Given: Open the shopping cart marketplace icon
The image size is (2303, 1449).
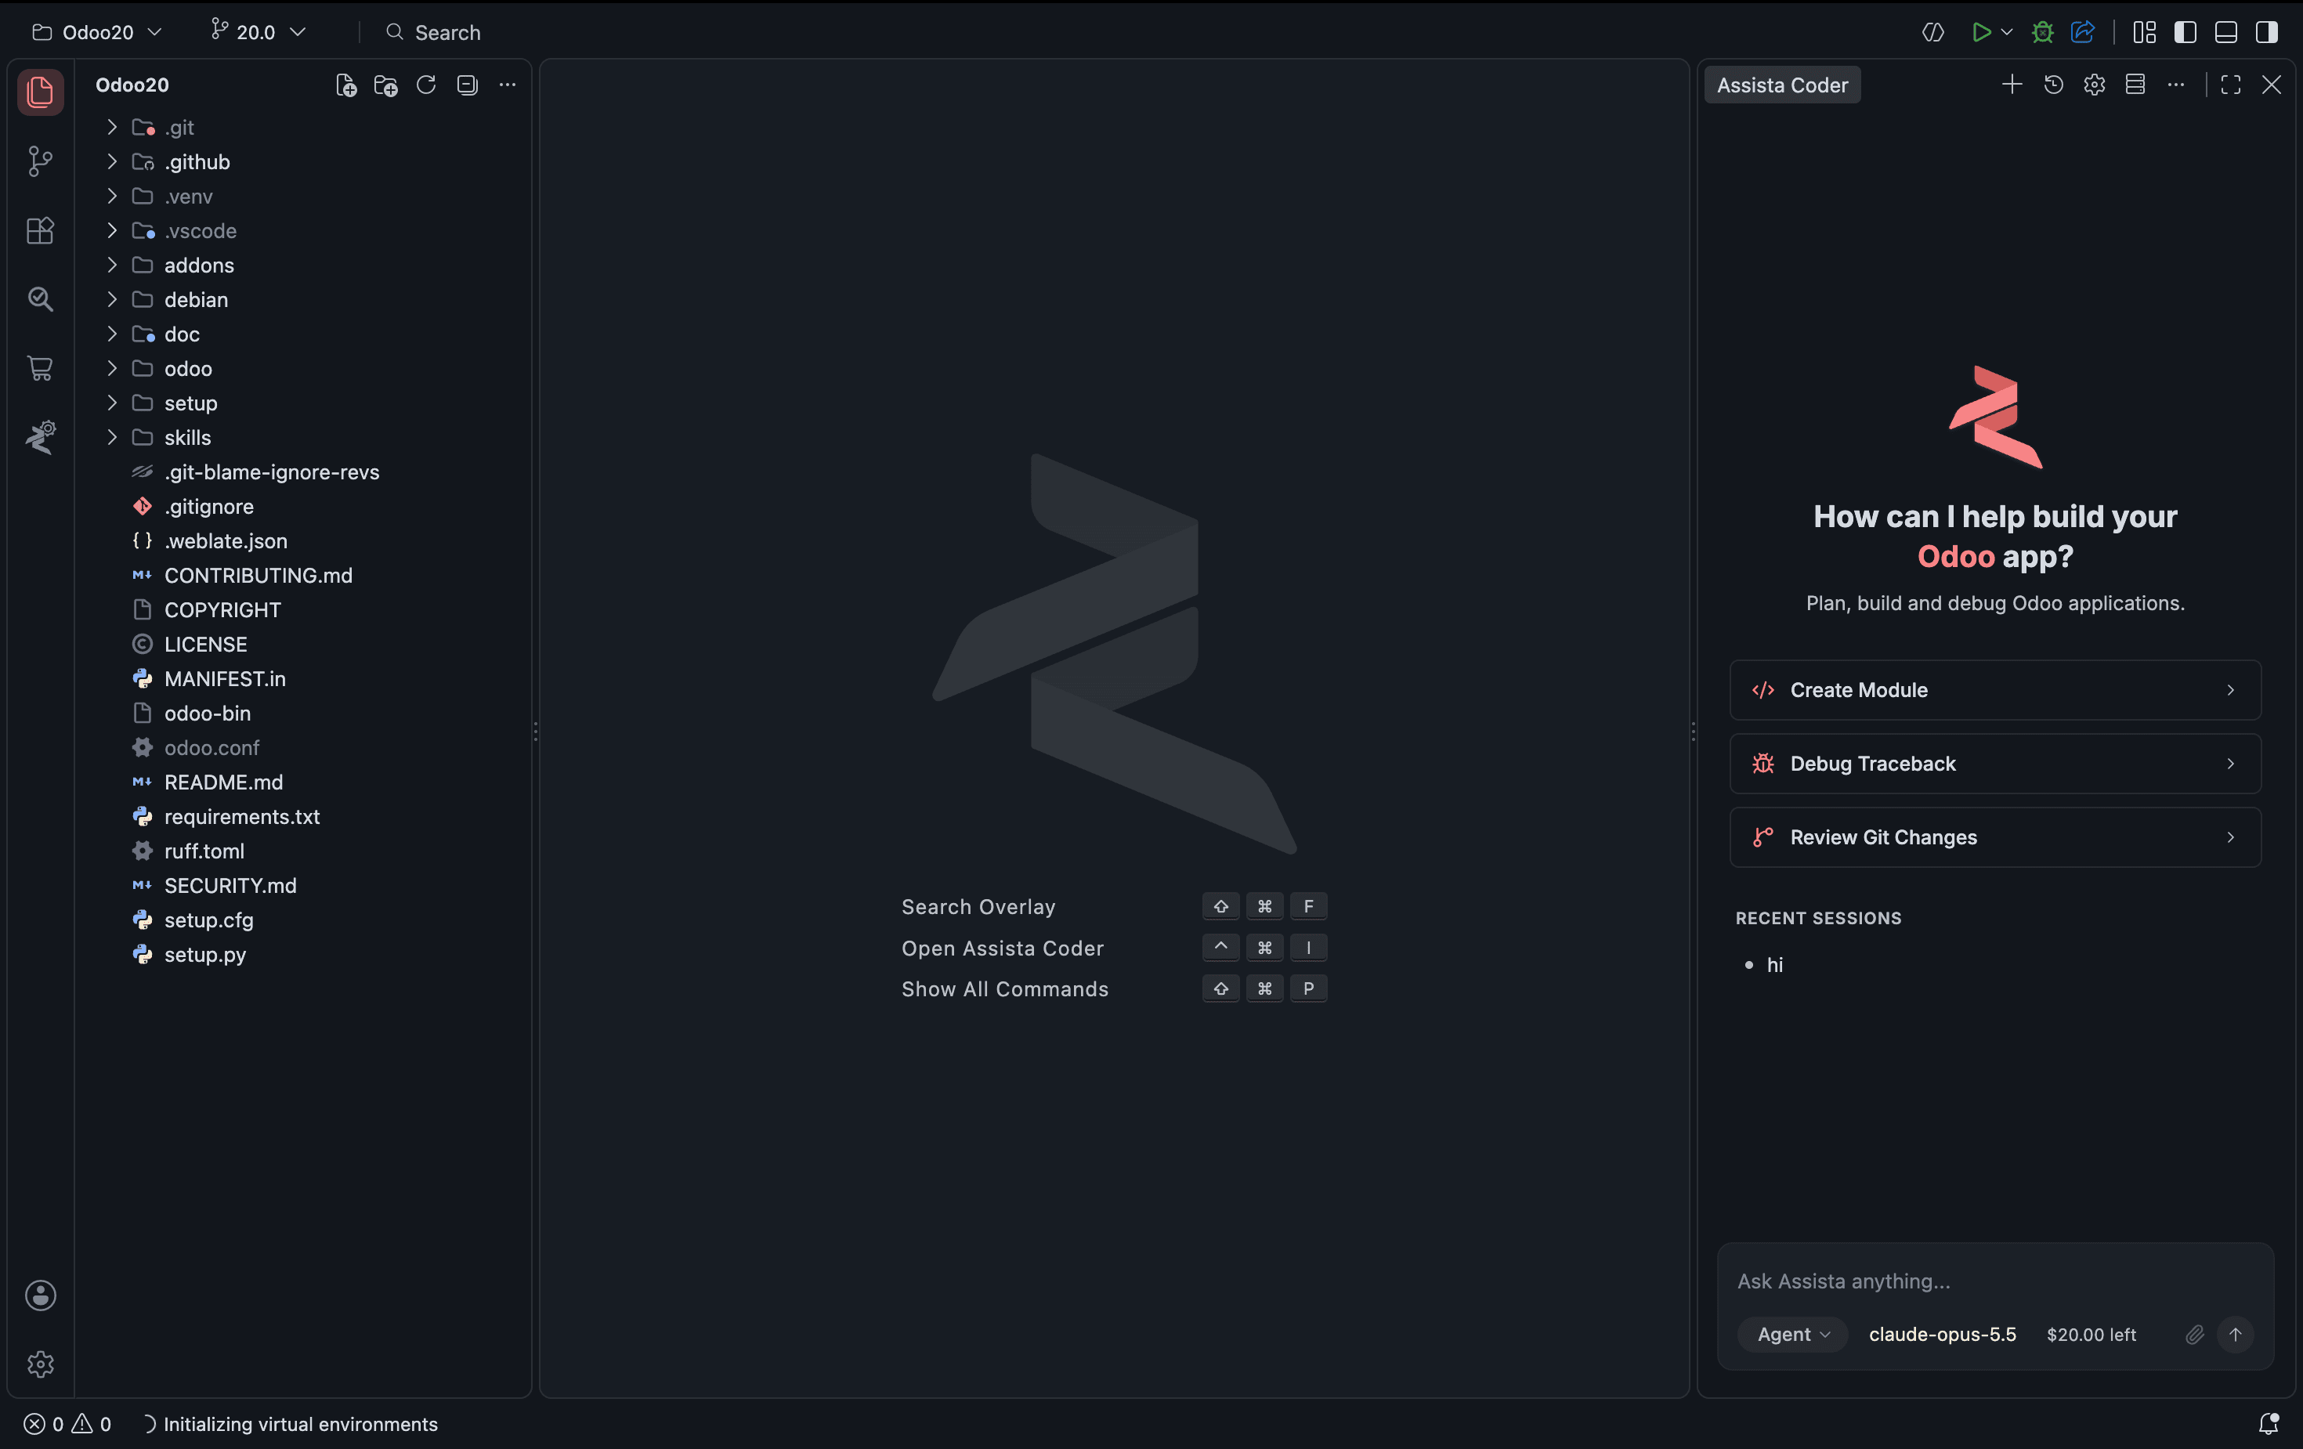Looking at the screenshot, I should [40, 368].
